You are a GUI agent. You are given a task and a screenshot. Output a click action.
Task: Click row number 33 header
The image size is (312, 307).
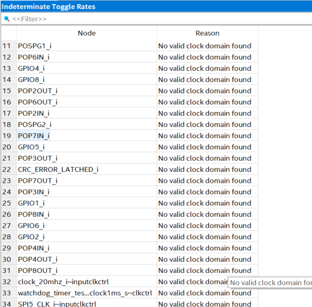(x=9, y=293)
